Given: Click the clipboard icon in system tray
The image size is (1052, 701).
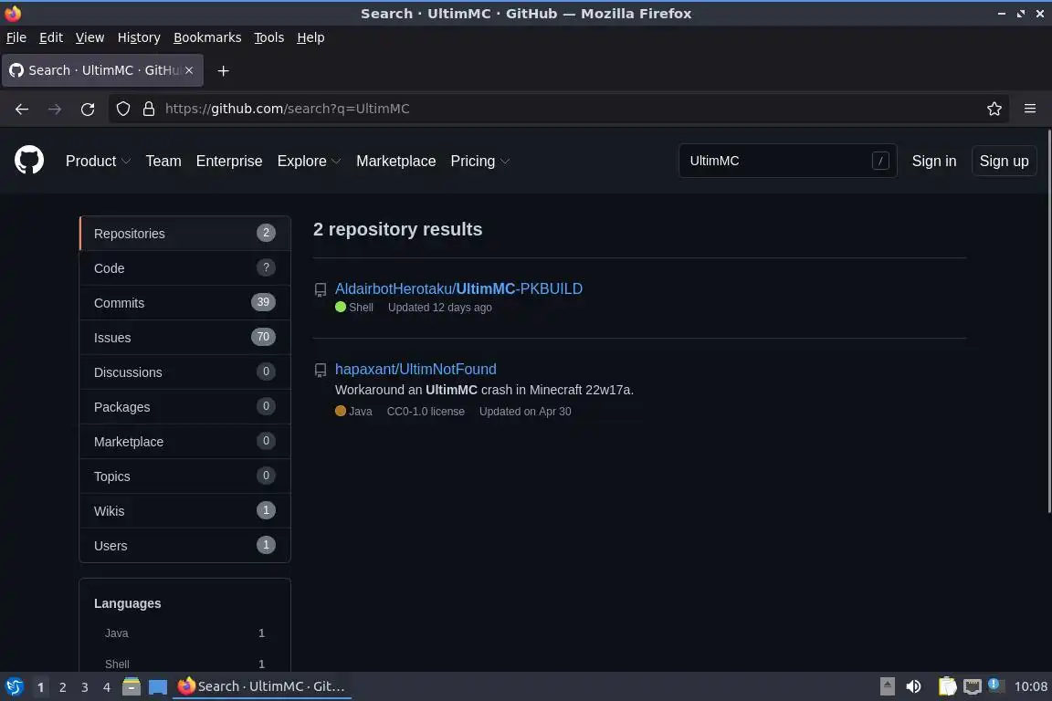Looking at the screenshot, I should tap(947, 686).
